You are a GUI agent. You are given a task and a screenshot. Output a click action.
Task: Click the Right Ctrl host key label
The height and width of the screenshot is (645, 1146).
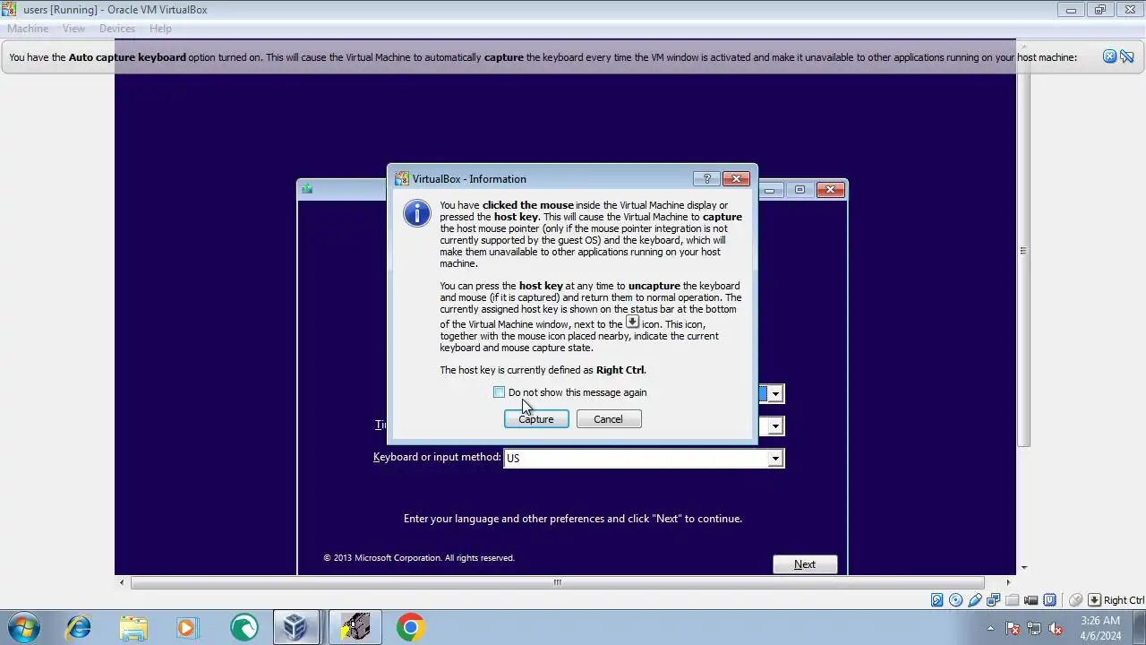(1124, 600)
